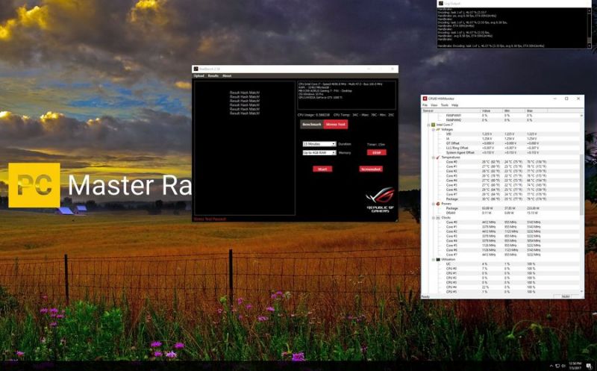The height and width of the screenshot is (371, 597).
Task: Click the HWMonitor scroll-down arrow
Action: [x=582, y=292]
